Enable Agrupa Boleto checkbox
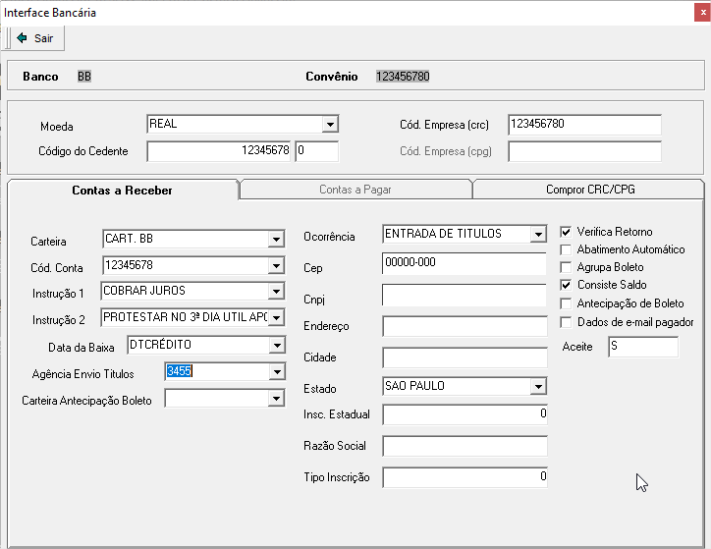Screen dimensions: 711x549 (x=566, y=267)
